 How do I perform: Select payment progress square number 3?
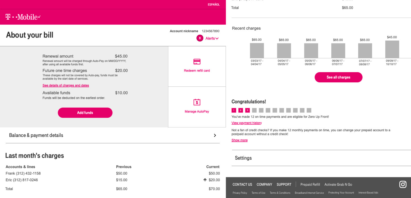click(x=247, y=110)
